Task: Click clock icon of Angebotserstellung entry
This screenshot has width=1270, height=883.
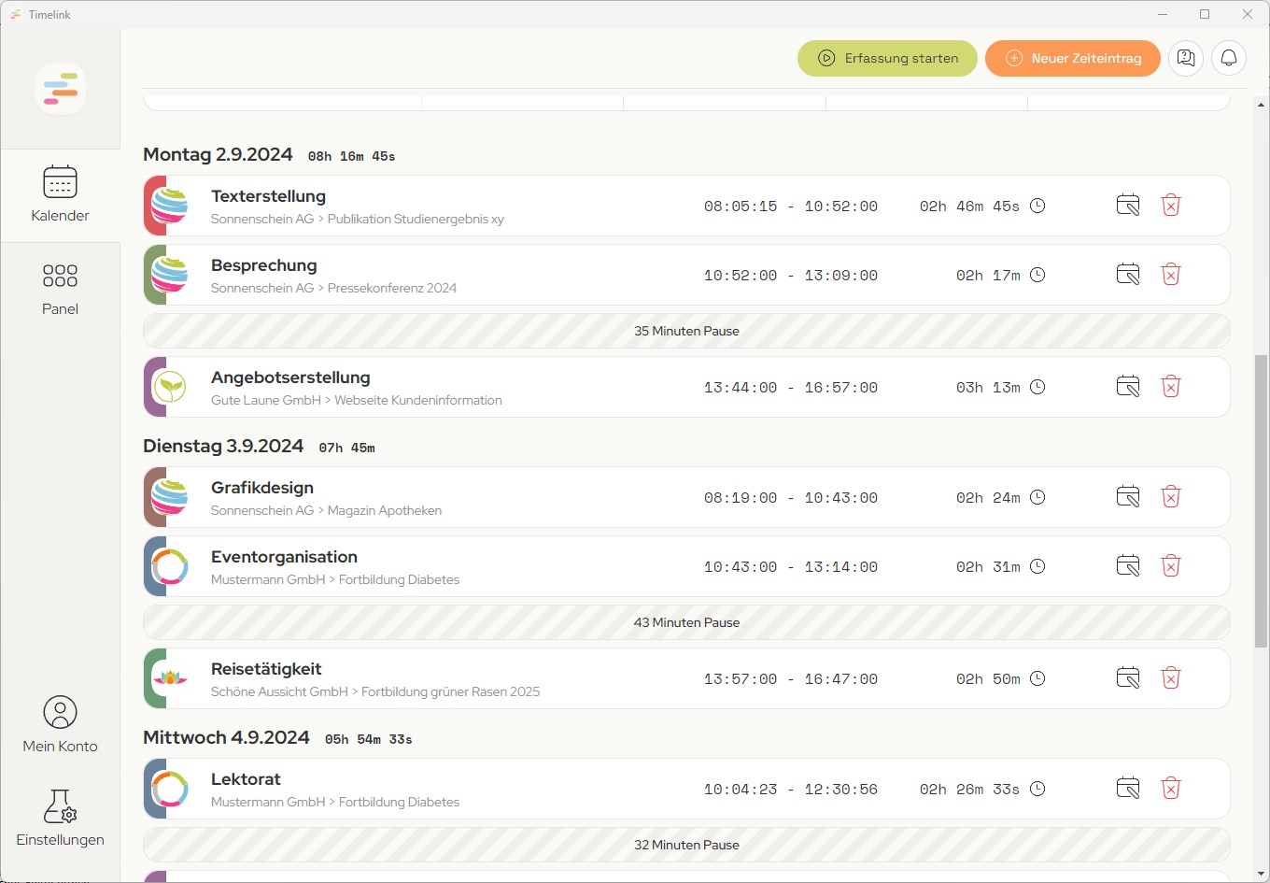Action: point(1037,387)
